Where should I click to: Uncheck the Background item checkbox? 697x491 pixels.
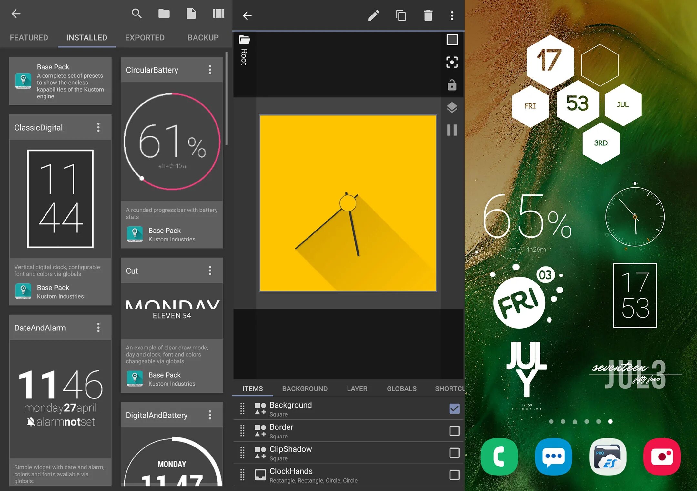point(454,408)
